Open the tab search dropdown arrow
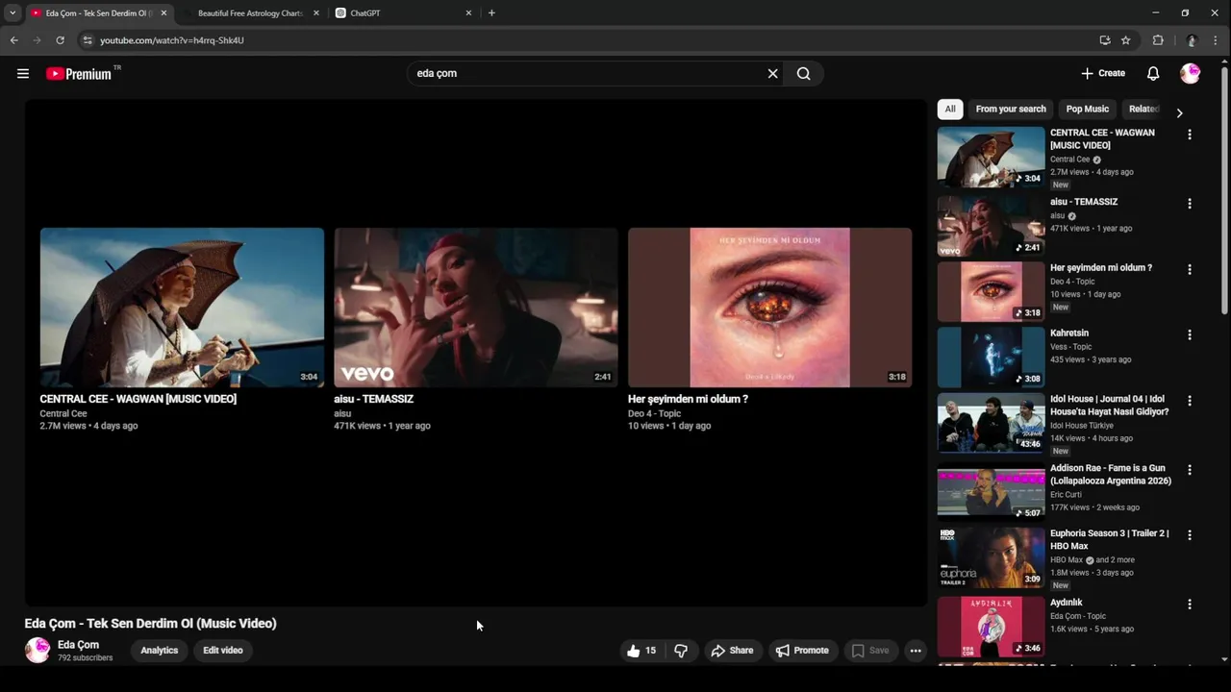Image resolution: width=1231 pixels, height=692 pixels. 12,13
